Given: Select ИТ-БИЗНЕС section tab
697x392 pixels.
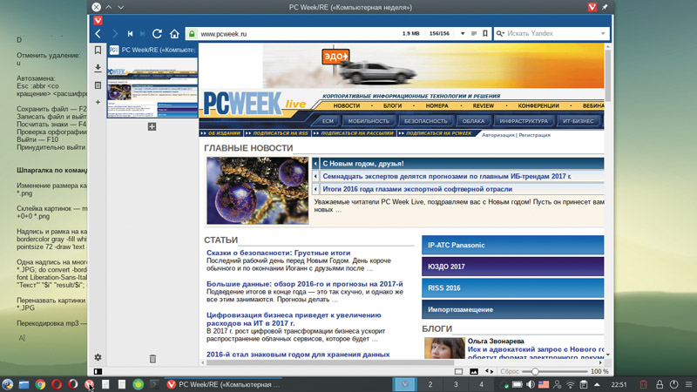Looking at the screenshot, I should coord(579,121).
